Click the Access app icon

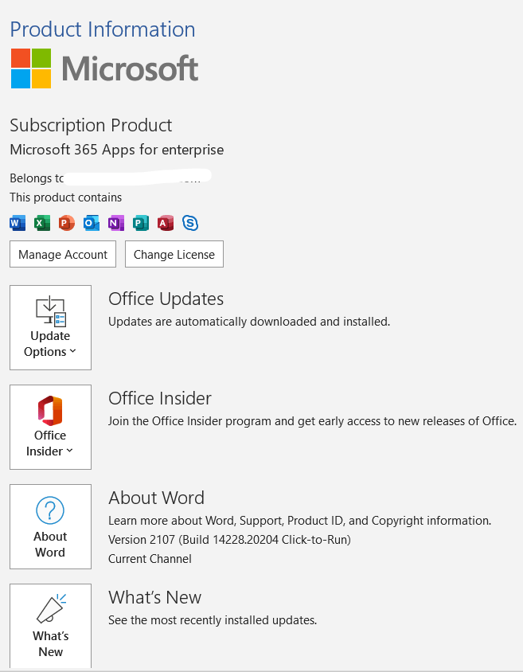tap(166, 223)
